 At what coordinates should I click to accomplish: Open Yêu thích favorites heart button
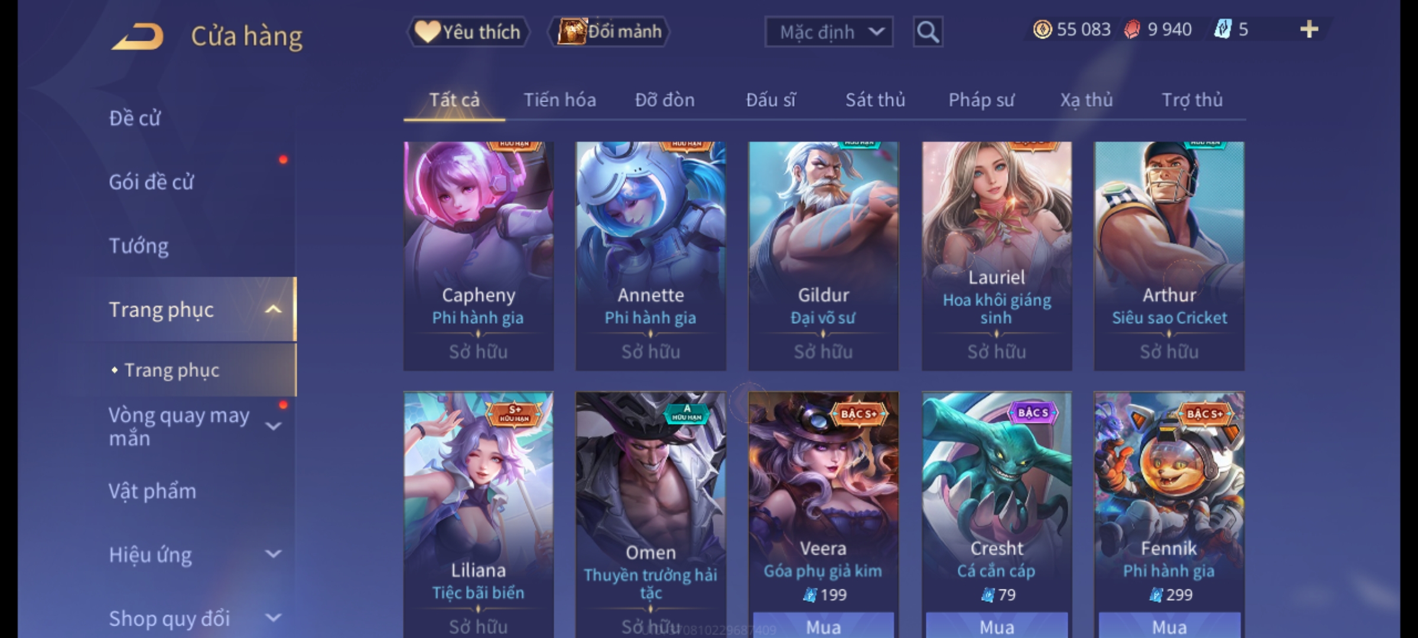[469, 31]
